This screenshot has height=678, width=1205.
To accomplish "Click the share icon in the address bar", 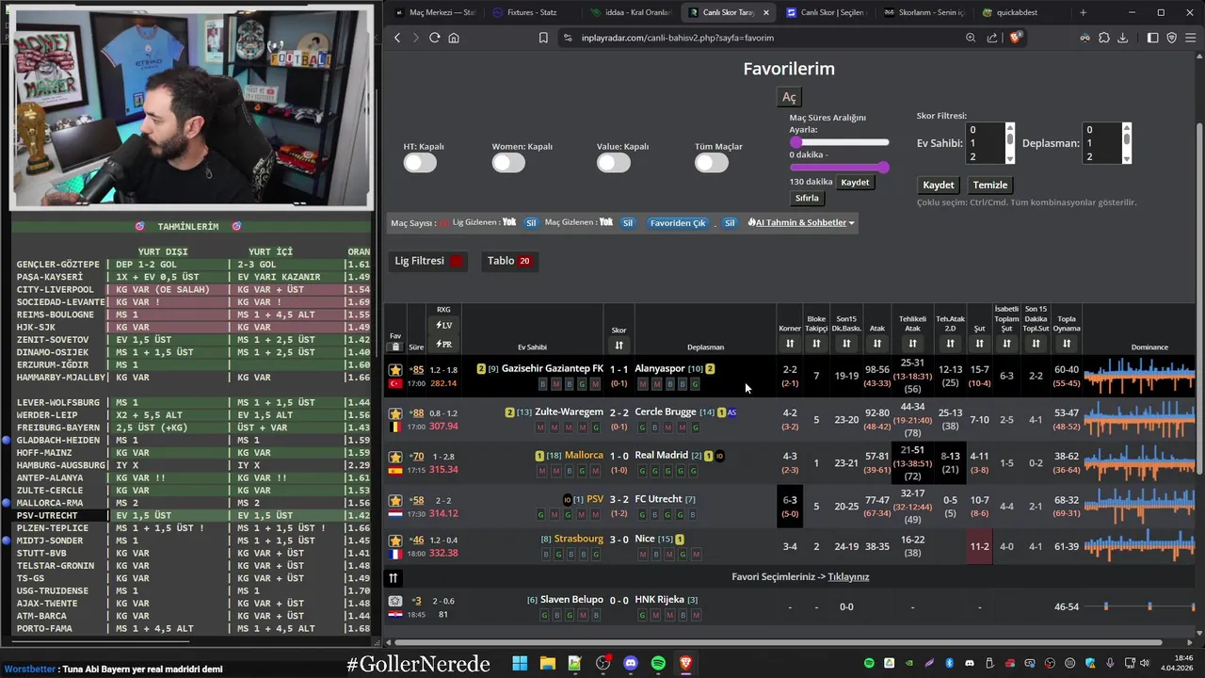I will [x=992, y=38].
